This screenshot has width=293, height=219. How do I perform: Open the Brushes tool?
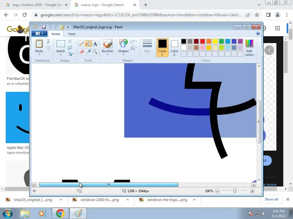click(108, 44)
